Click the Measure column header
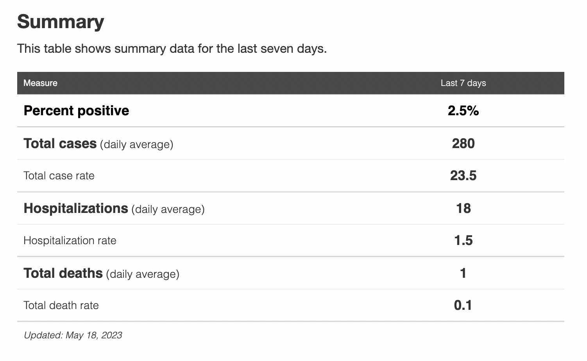Viewport: 587px width, 361px height. (40, 83)
